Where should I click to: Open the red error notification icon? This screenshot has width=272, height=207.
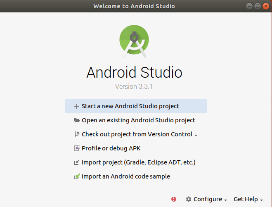[174, 199]
